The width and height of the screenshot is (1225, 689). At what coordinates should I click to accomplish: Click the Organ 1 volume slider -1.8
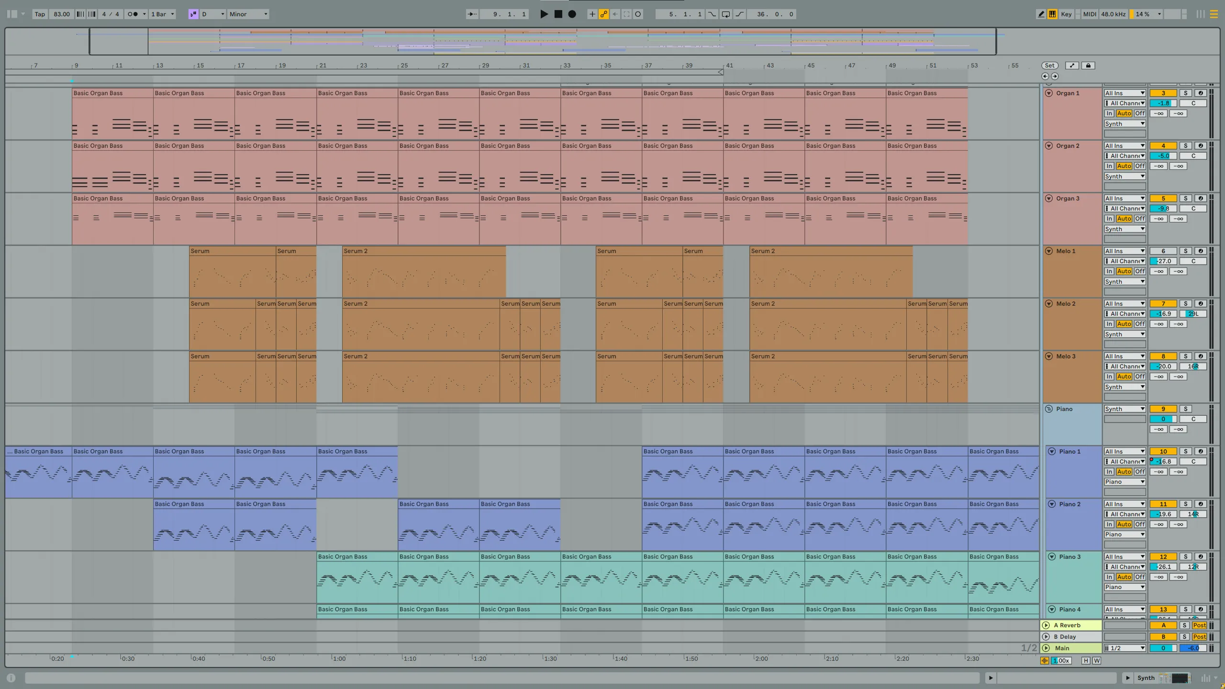coord(1163,103)
